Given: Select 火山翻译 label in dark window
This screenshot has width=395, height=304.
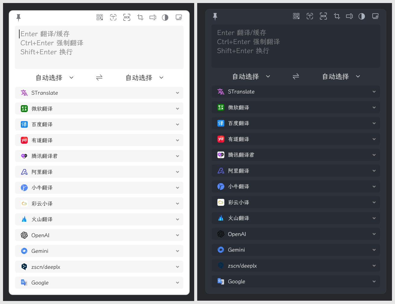Looking at the screenshot, I should (239, 218).
